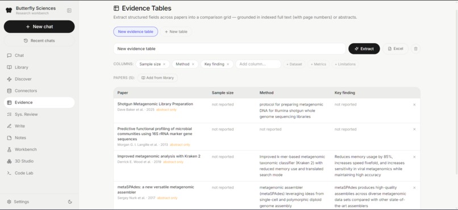The height and width of the screenshot is (210, 458).
Task: Click the Butterfly Sciences logo icon
Action: [9, 10]
